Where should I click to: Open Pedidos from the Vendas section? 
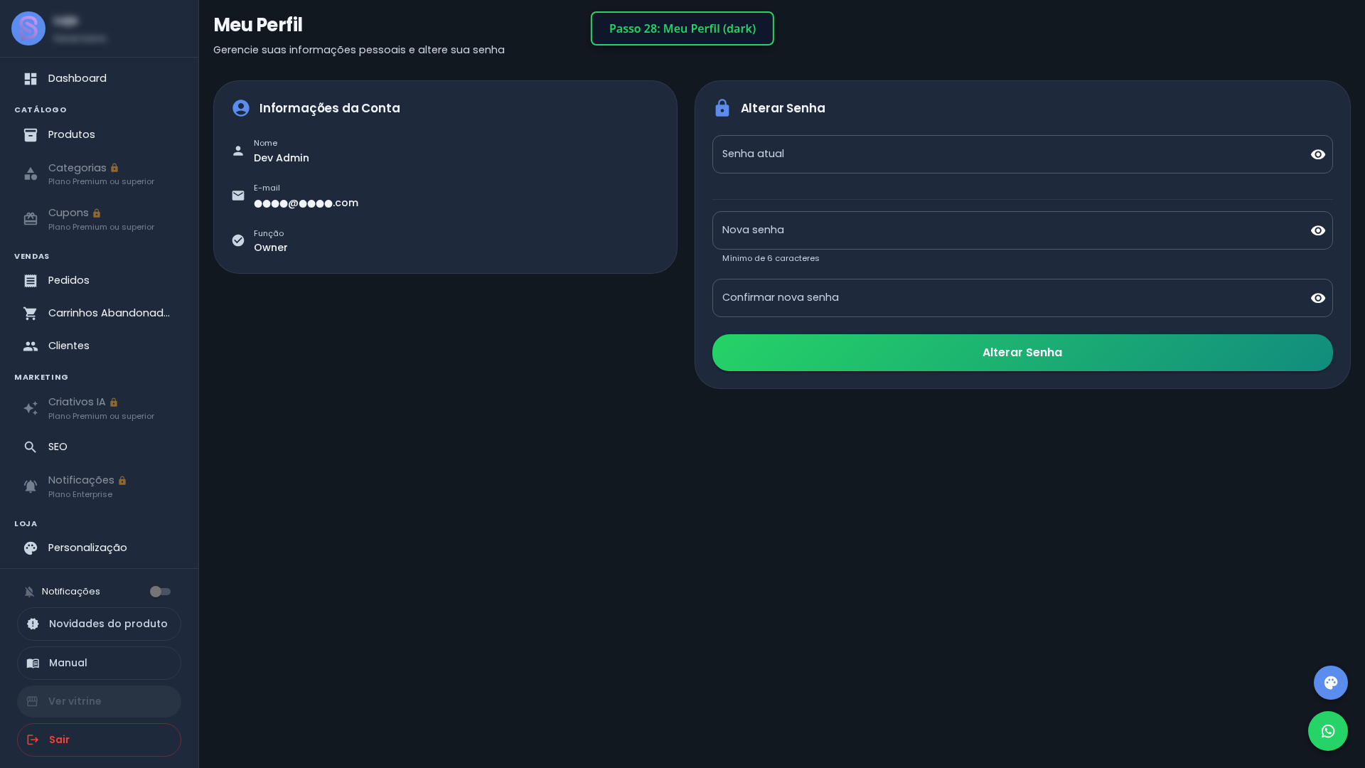pos(99,281)
